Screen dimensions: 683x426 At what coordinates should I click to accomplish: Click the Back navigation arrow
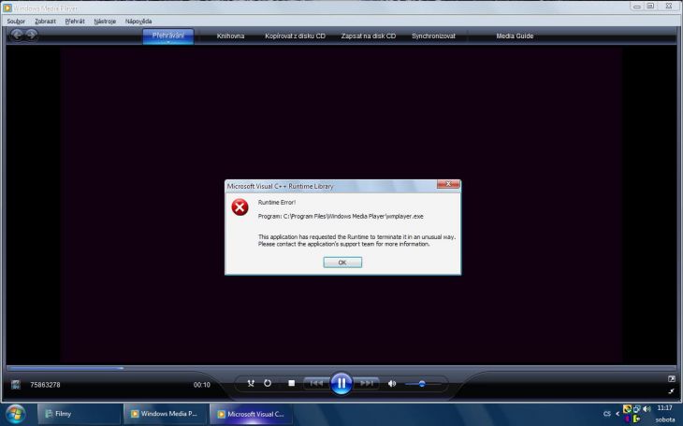pos(17,35)
